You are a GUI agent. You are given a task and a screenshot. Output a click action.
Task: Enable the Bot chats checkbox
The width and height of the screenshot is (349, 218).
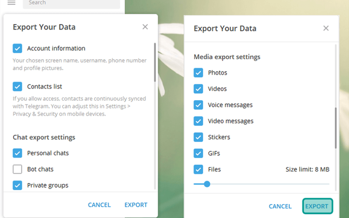pyautogui.click(x=17, y=169)
